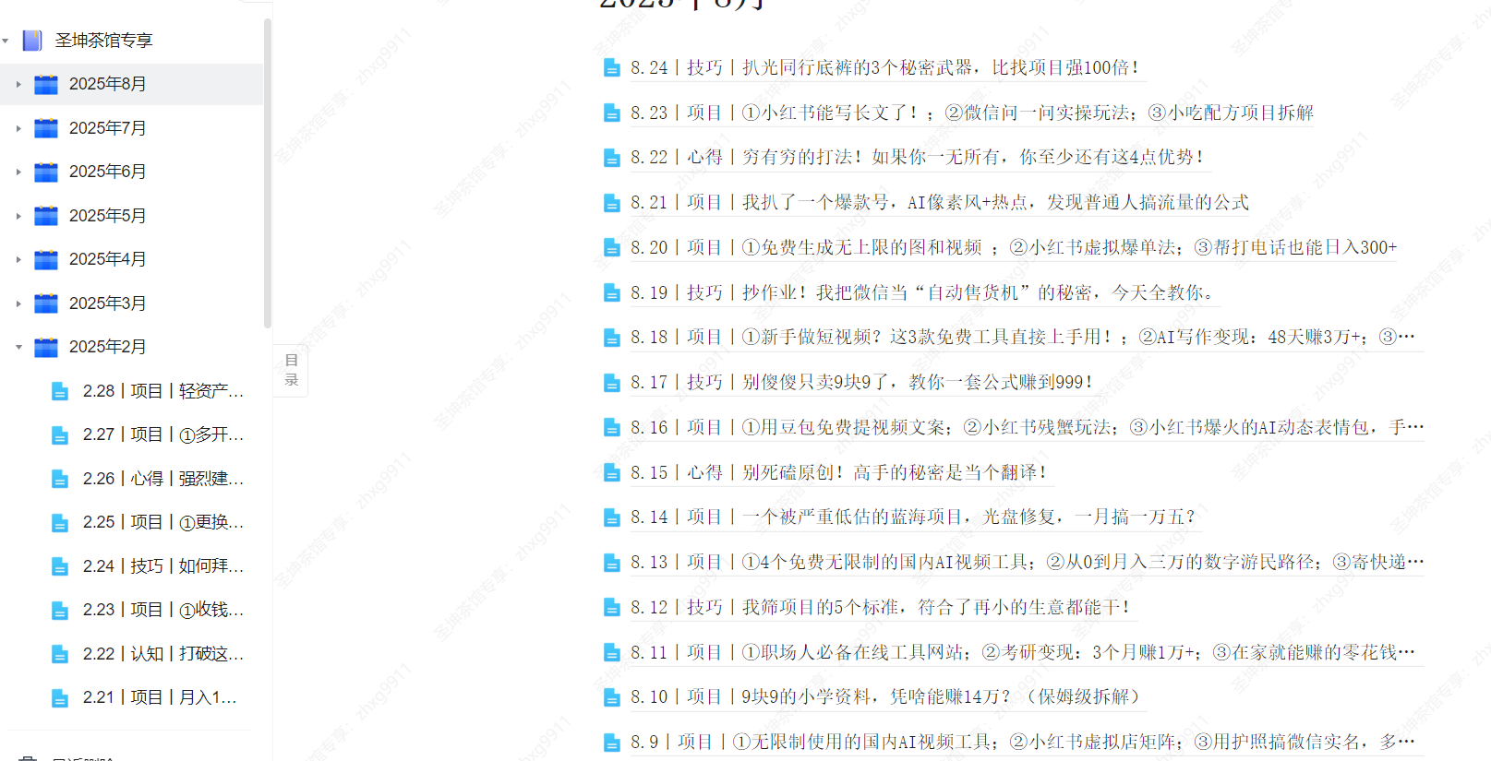The width and height of the screenshot is (1491, 761).
Task: Click the sidebar vertical scrollbar
Action: [268, 173]
